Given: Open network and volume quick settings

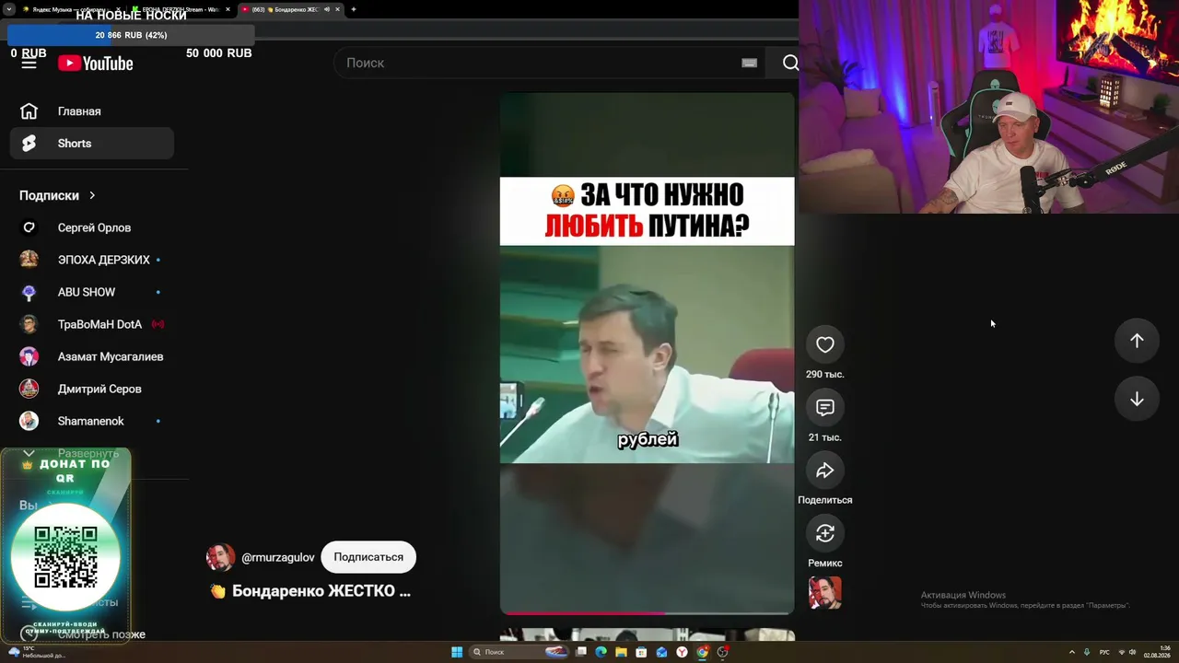Looking at the screenshot, I should (1126, 652).
